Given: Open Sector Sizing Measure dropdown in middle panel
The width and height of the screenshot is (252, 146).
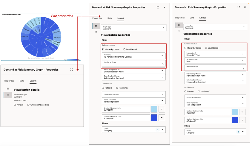Looking at the screenshot, I should pyautogui.click(x=134, y=71).
